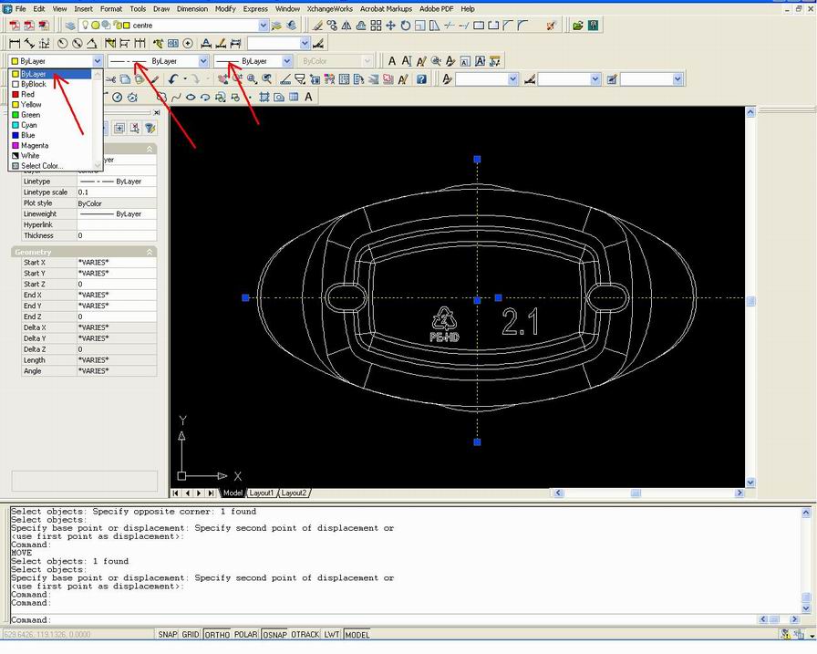Select the Pan Realtime hand tool

coord(222,79)
